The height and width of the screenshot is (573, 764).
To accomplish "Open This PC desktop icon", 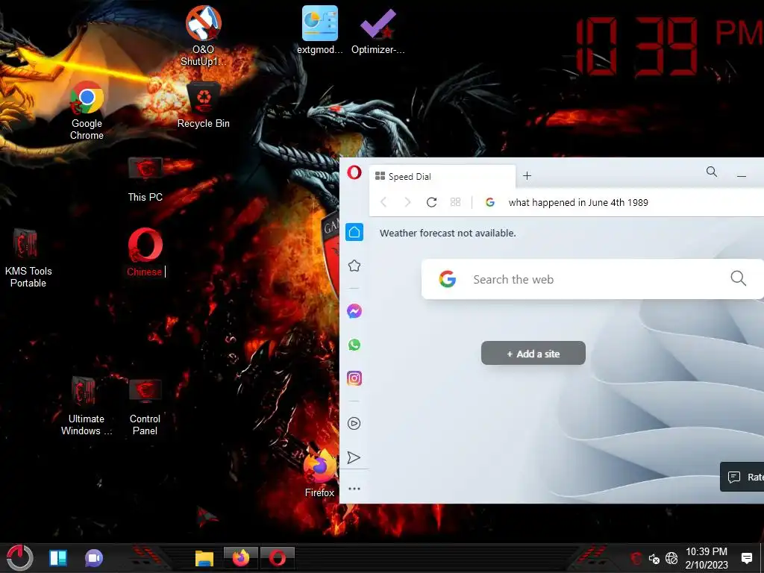I will [x=145, y=179].
